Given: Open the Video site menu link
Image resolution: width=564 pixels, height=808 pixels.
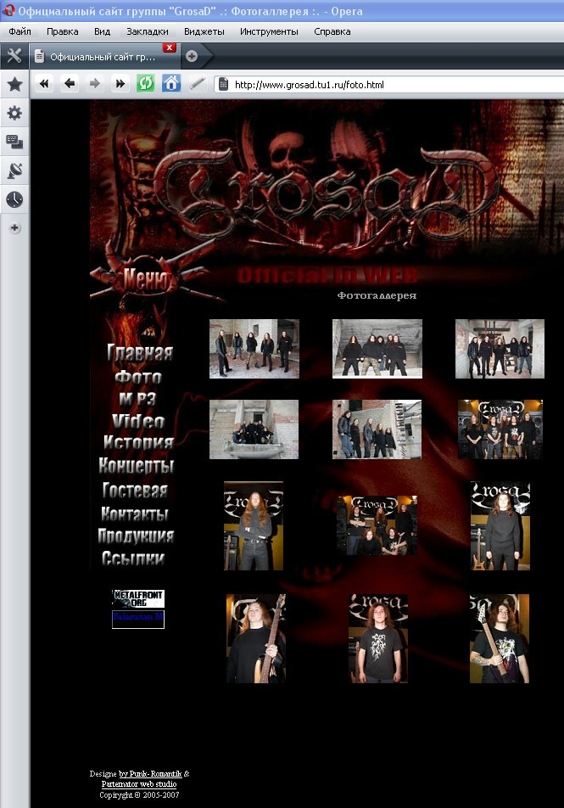Looking at the screenshot, I should pos(138,421).
